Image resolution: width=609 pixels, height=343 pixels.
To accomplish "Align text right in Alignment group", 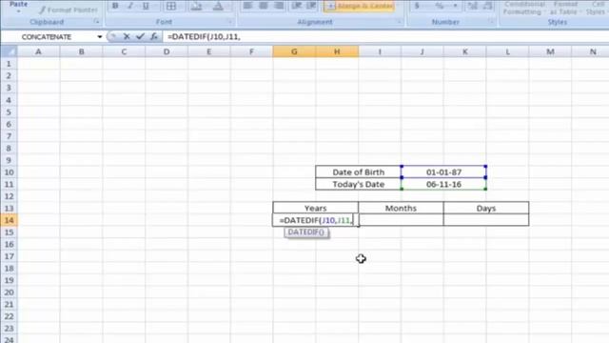I will (279, 6).
